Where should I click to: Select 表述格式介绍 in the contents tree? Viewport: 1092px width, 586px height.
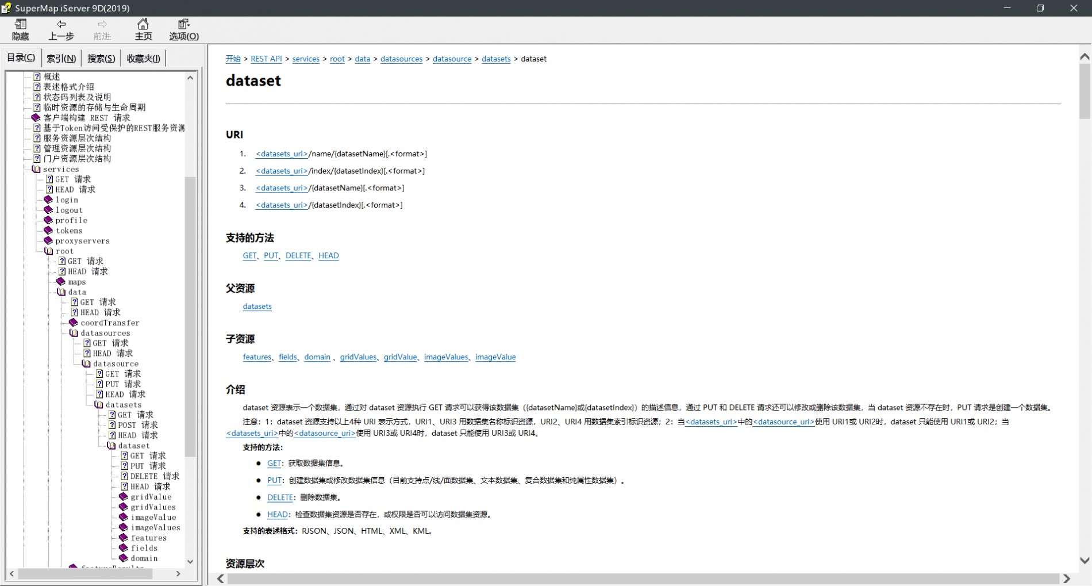pyautogui.click(x=69, y=87)
